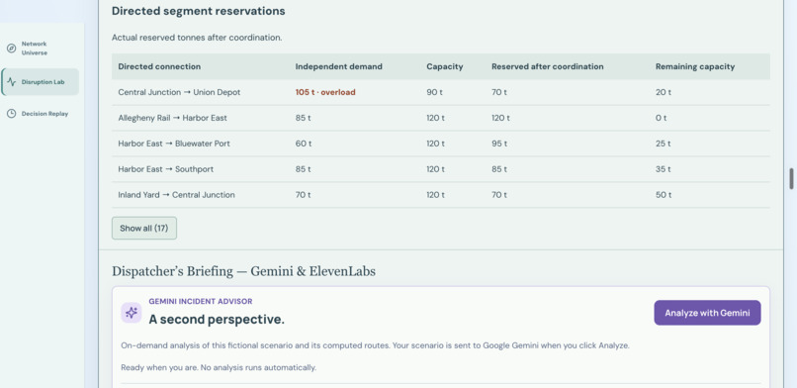797x388 pixels.
Task: Click 60 t independent demand cell
Action: tap(303, 144)
